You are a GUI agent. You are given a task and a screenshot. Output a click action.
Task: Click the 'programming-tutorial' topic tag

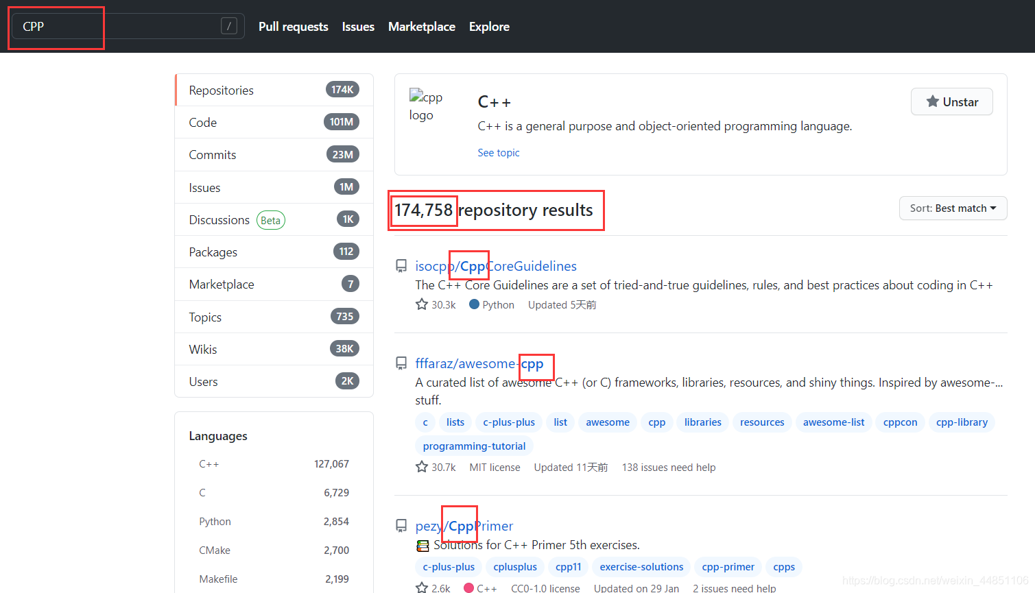point(475,446)
